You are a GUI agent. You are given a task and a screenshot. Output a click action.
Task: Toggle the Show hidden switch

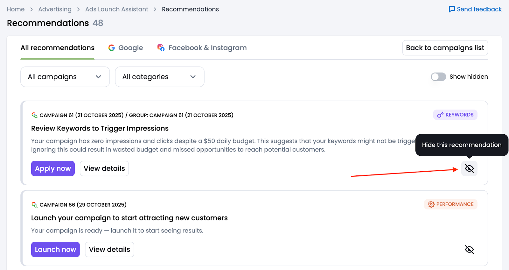438,77
